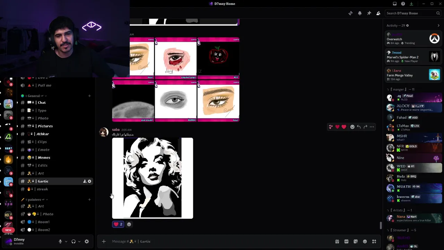Open the Emote channel

point(55,150)
